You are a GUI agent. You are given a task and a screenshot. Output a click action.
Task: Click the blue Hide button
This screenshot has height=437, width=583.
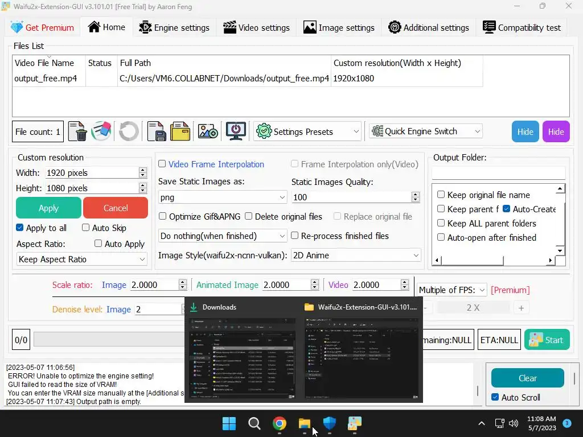[525, 131]
